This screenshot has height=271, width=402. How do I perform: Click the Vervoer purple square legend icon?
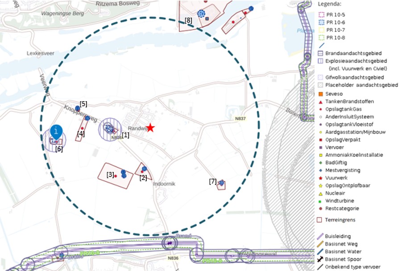(320, 148)
